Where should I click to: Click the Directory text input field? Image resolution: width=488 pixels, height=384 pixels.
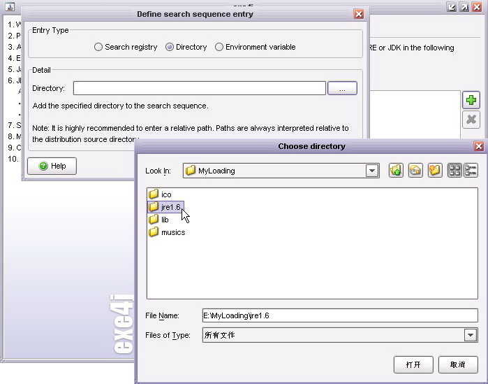[x=200, y=88]
